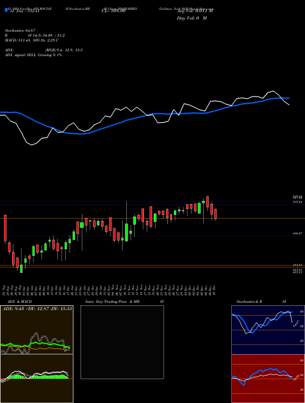
Task: Click the blue legend square beside 12 Day
Action: click(x=6, y=10)
